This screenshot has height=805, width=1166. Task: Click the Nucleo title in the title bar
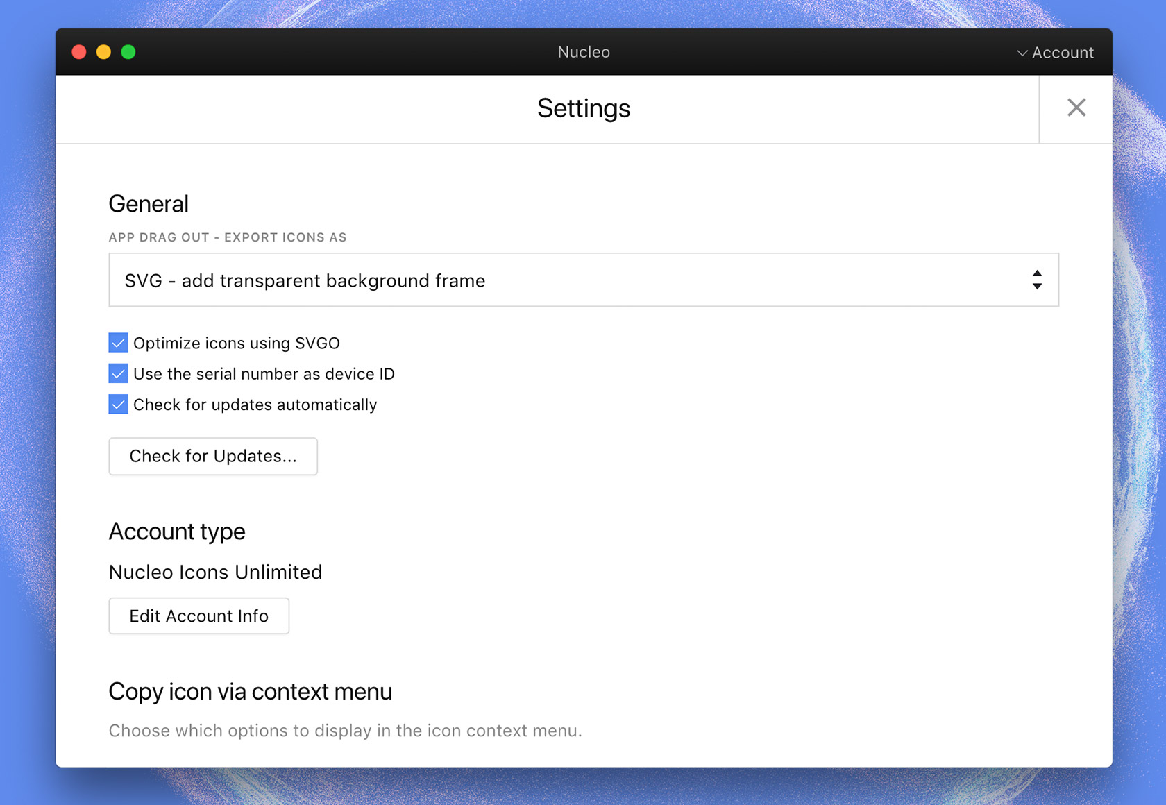coord(583,51)
